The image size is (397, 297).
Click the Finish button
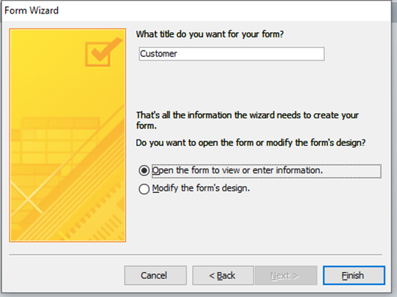(354, 275)
